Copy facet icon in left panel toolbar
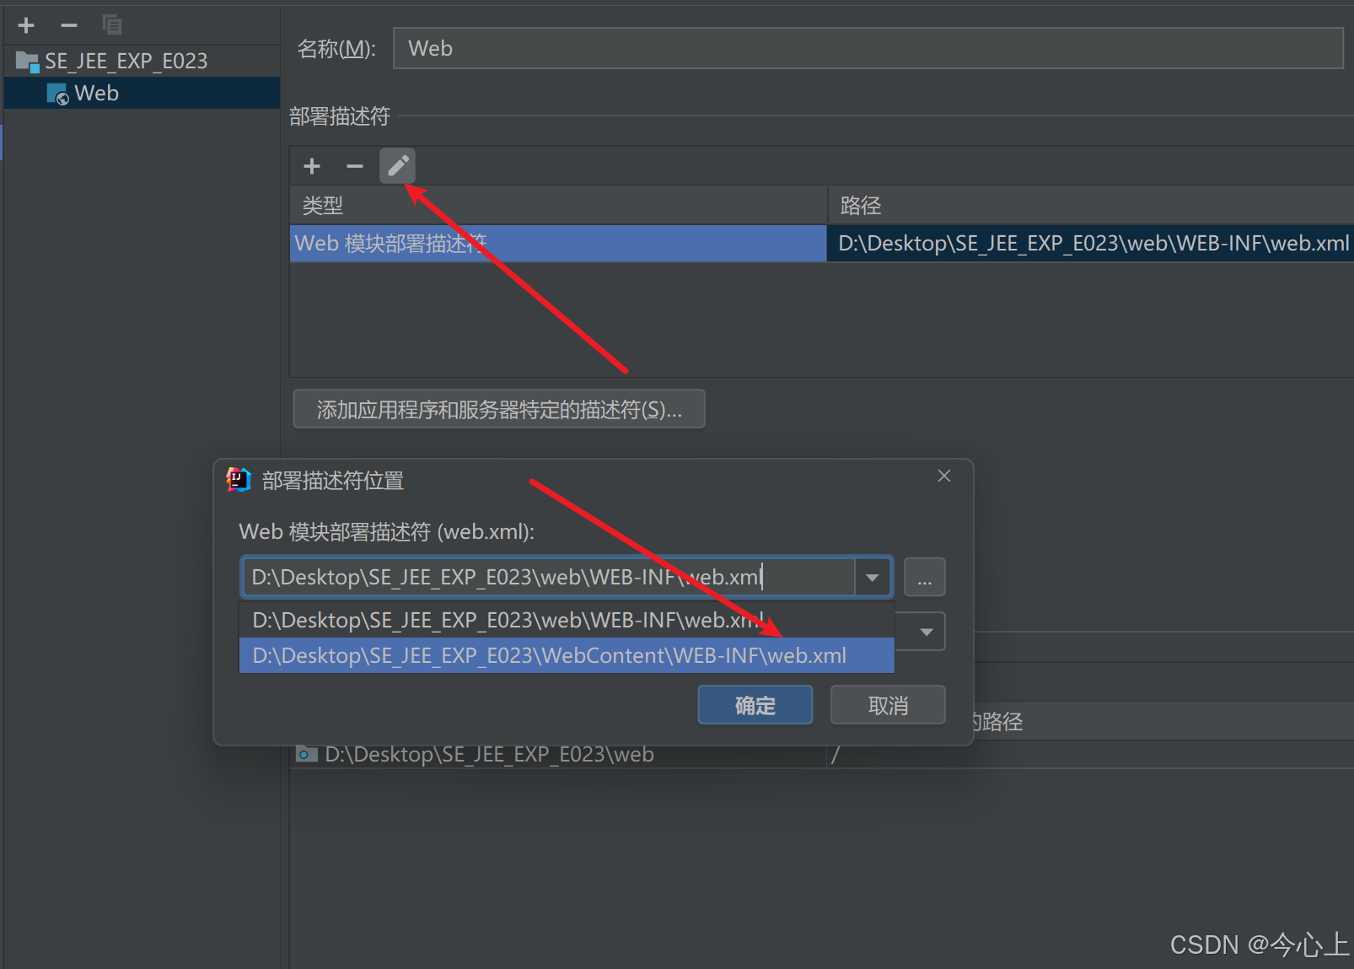The width and height of the screenshot is (1354, 969). [x=112, y=25]
